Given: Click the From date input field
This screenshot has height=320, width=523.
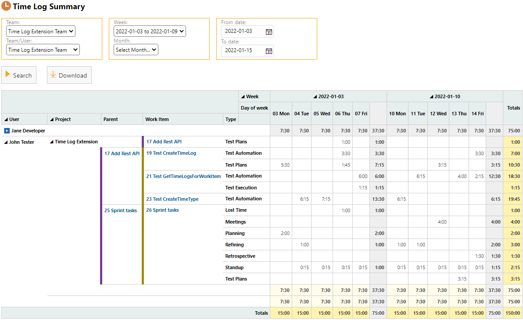Looking at the screenshot, I should (243, 32).
